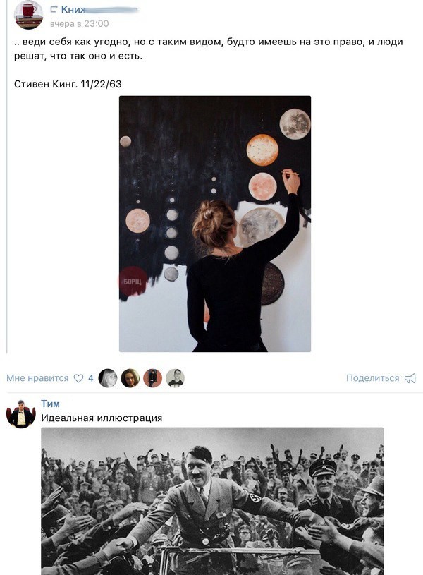Click the red "БОРЩ" watermark on the image
Screen dimensions: 423x575
click(133, 281)
